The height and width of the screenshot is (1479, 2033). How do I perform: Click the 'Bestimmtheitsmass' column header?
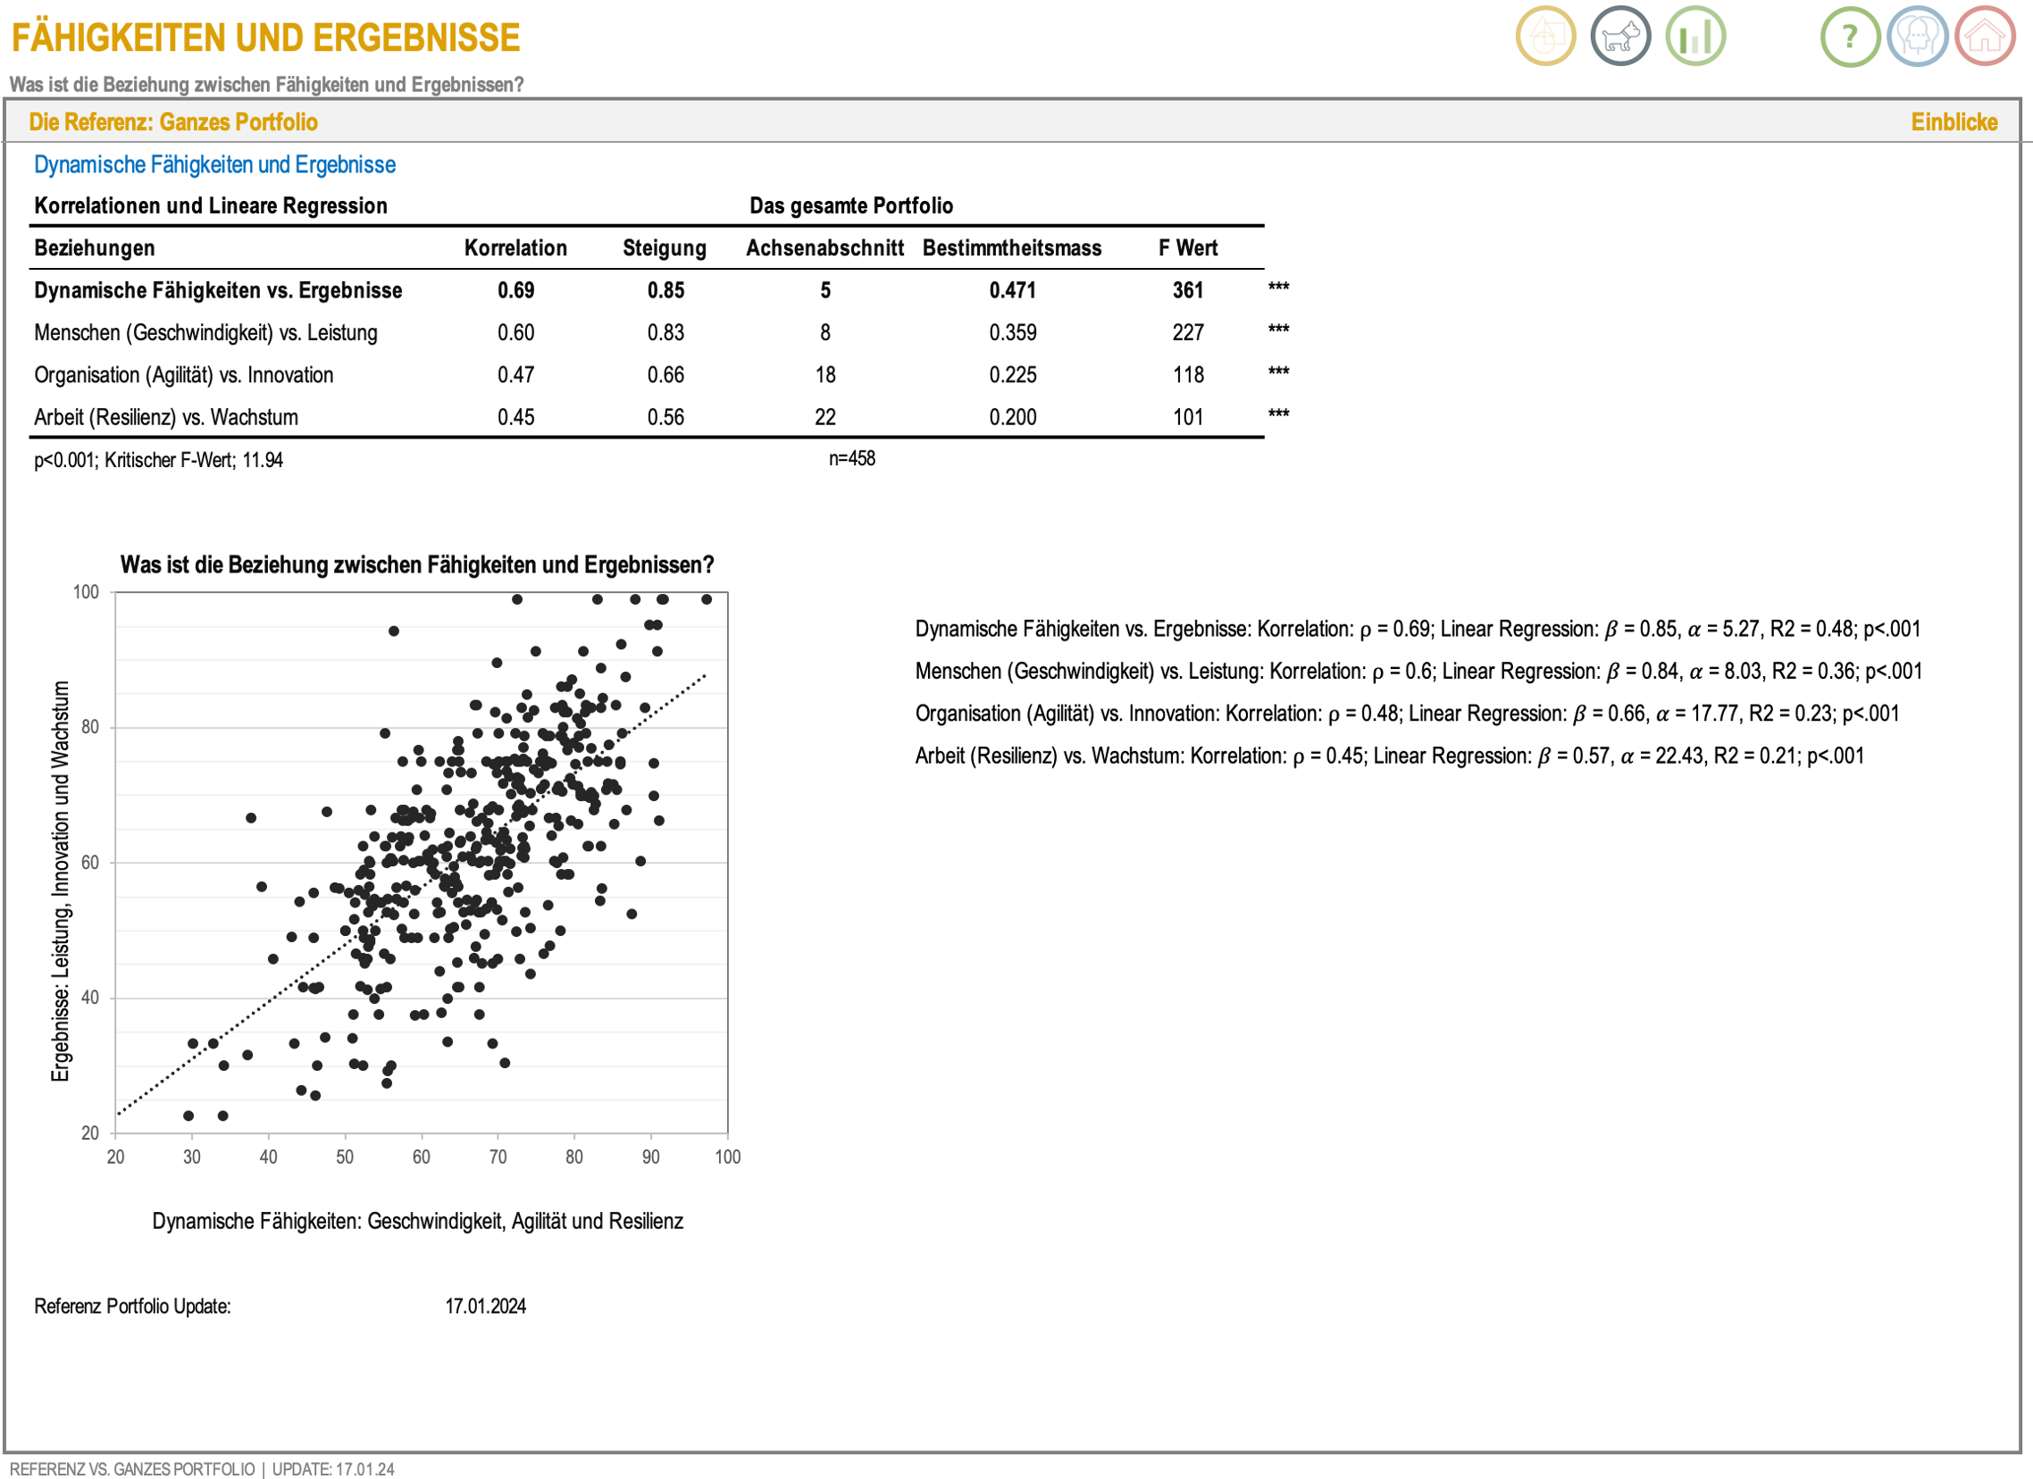[1012, 248]
